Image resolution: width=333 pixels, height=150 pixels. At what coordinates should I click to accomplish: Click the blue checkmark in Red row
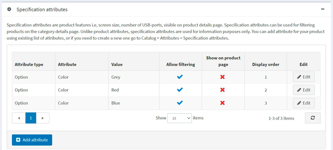[x=180, y=90]
